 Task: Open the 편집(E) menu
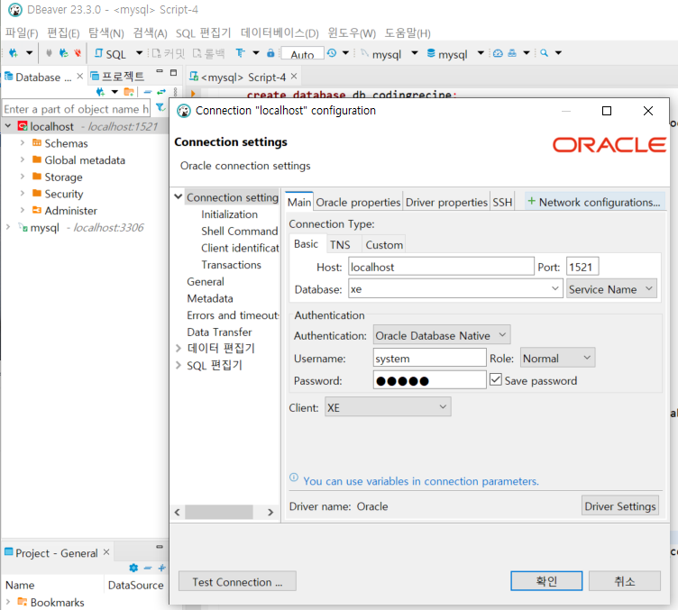click(x=63, y=32)
